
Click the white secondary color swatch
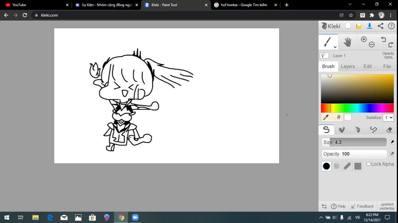(348, 117)
